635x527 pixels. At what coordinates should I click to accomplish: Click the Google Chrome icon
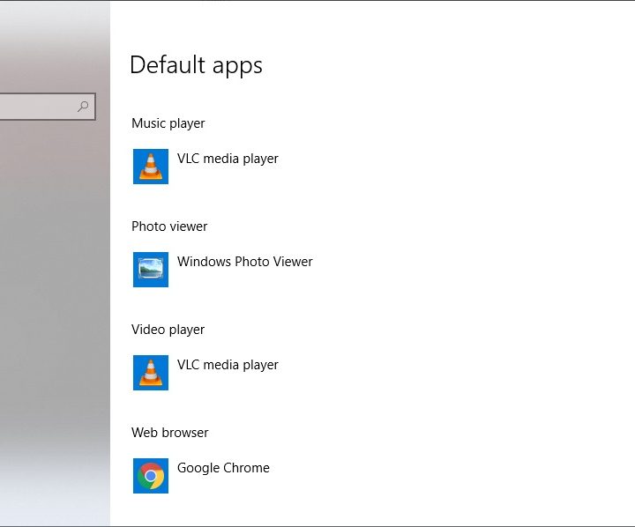151,476
